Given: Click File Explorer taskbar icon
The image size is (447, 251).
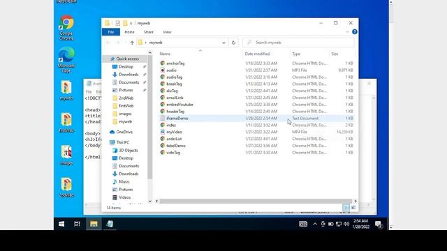Looking at the screenshot, I should [94, 224].
